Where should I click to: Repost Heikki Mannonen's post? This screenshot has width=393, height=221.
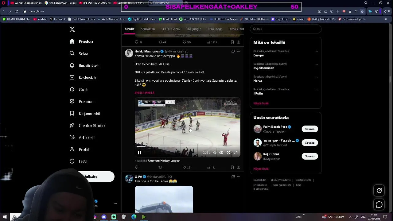coord(160,167)
